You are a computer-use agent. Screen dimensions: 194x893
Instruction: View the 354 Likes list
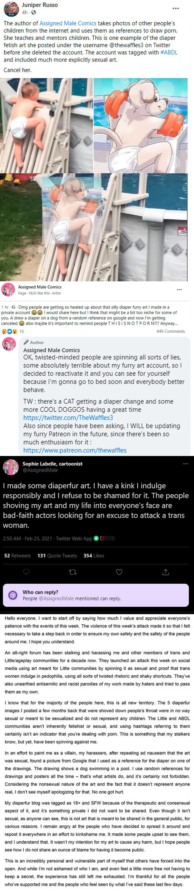point(93,556)
